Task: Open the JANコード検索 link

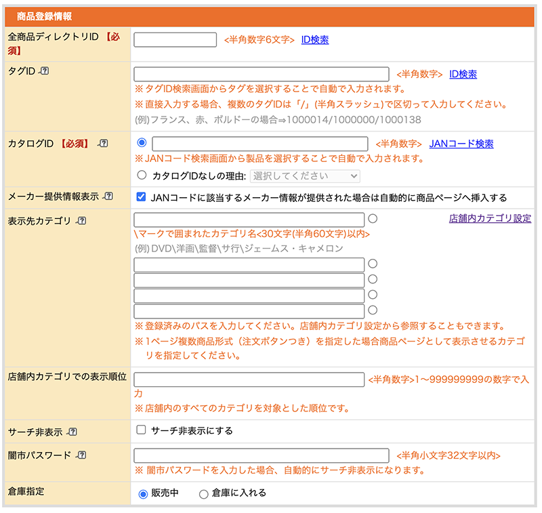Action: (x=461, y=144)
